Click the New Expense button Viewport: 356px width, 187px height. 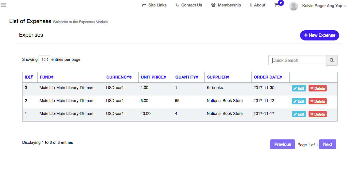(319, 35)
